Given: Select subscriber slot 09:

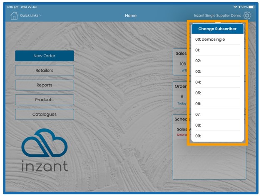Looking at the screenshot, I should [217, 136].
